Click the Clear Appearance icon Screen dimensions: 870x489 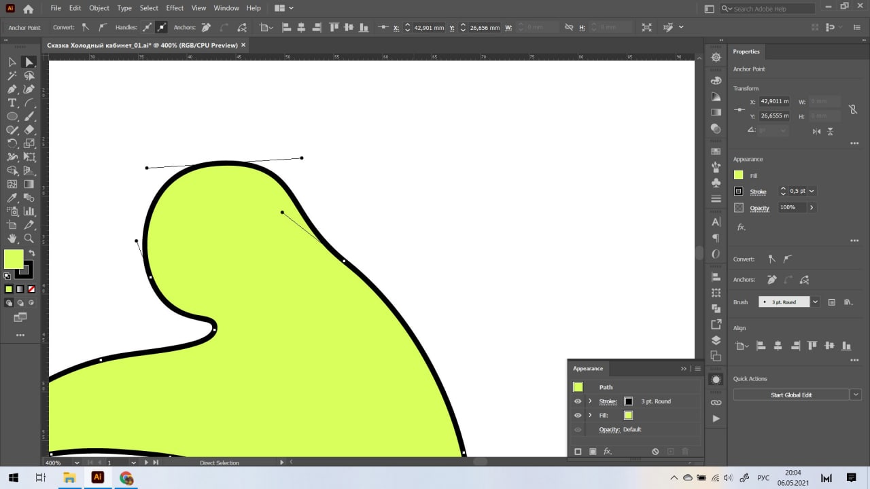tap(655, 452)
